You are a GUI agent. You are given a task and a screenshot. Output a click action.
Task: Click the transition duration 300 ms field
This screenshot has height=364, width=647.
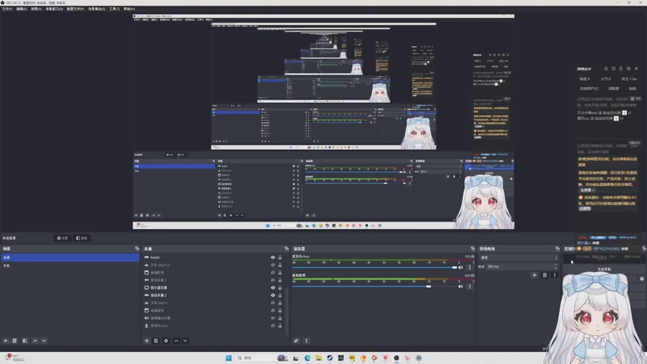click(x=522, y=267)
